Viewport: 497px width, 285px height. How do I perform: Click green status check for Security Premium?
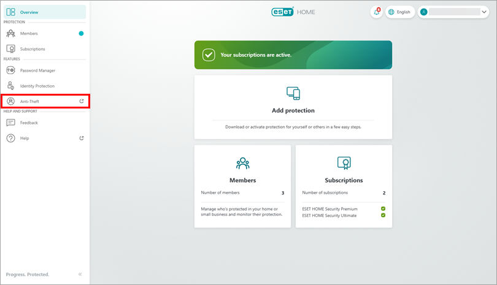coord(383,208)
